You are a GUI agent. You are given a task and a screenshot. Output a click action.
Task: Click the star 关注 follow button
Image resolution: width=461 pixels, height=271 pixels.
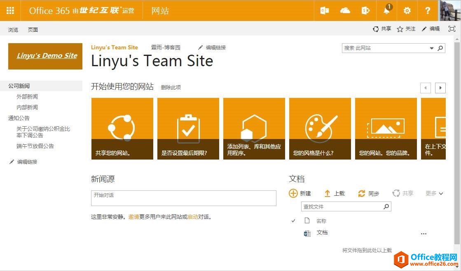pos(406,29)
